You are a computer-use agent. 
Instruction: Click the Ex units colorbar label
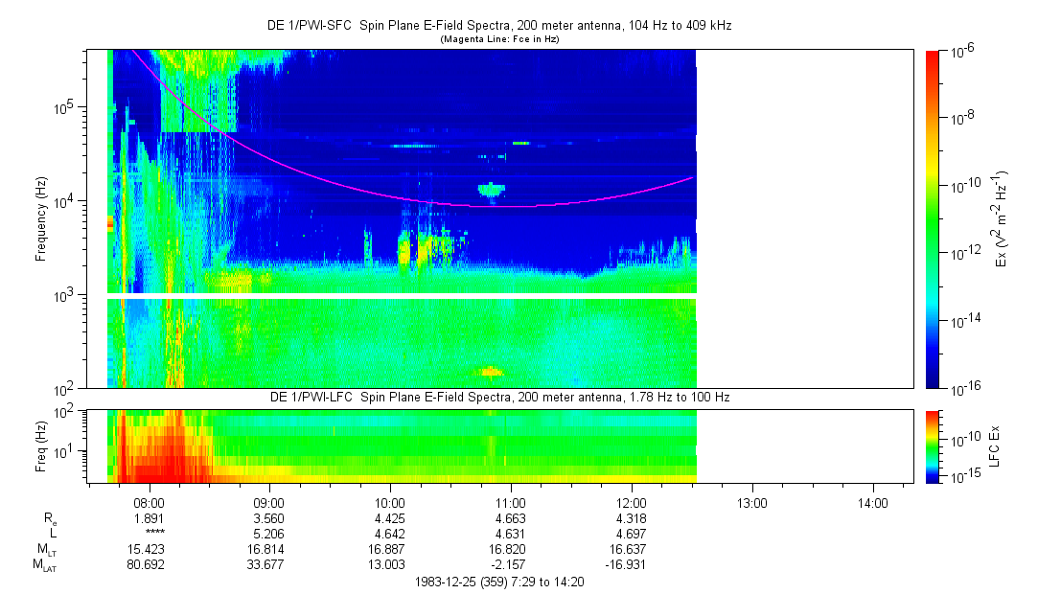[x=1001, y=218]
